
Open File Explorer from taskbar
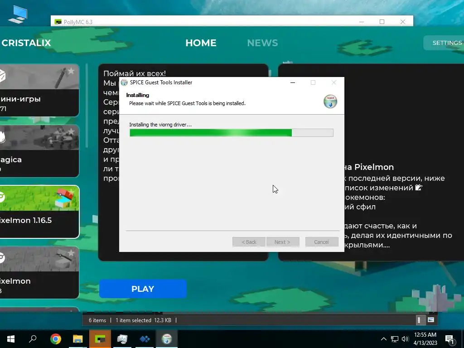point(78,339)
